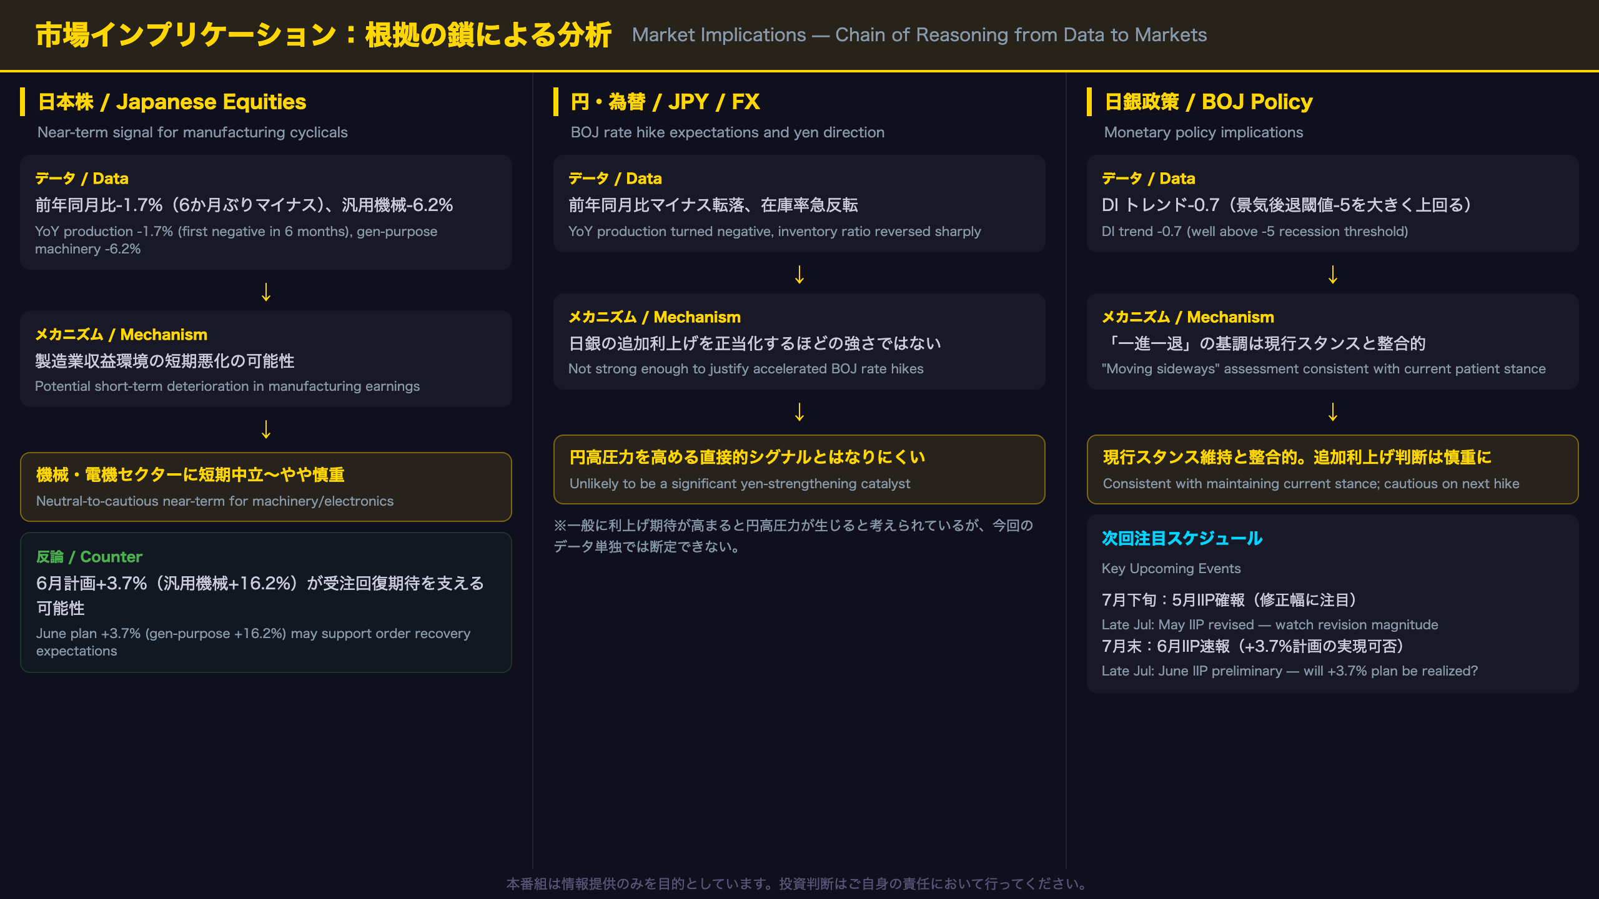
Task: Click the arrow below JPY/FX Mechanism card
Action: (x=799, y=411)
